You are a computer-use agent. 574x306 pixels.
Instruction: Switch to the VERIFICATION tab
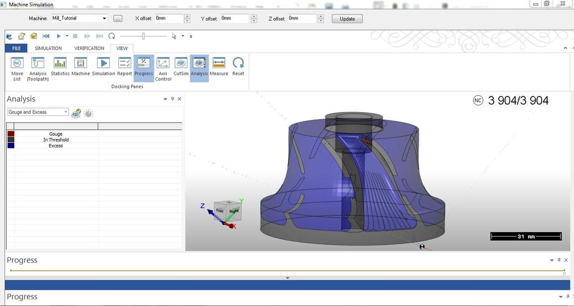pyautogui.click(x=89, y=48)
